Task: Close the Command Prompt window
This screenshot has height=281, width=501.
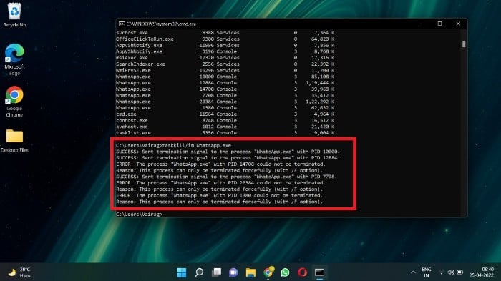Action: click(x=458, y=24)
